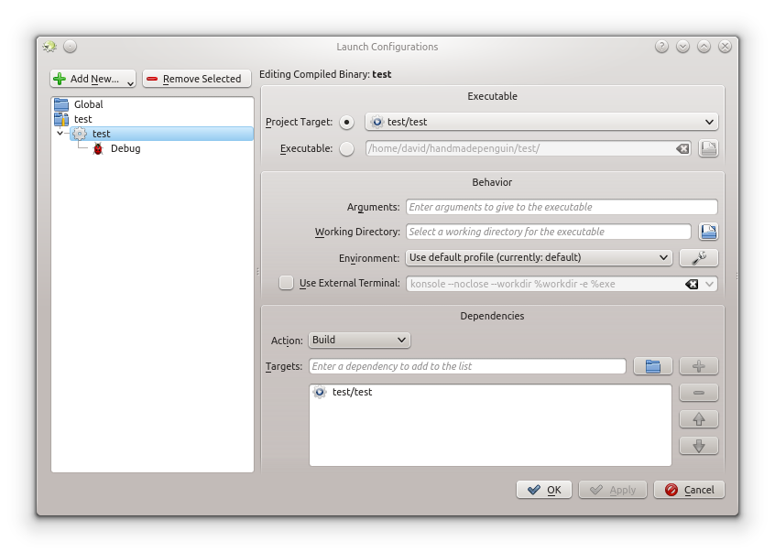Add the dependency with the plus button
The image size is (775, 552).
pyautogui.click(x=698, y=366)
